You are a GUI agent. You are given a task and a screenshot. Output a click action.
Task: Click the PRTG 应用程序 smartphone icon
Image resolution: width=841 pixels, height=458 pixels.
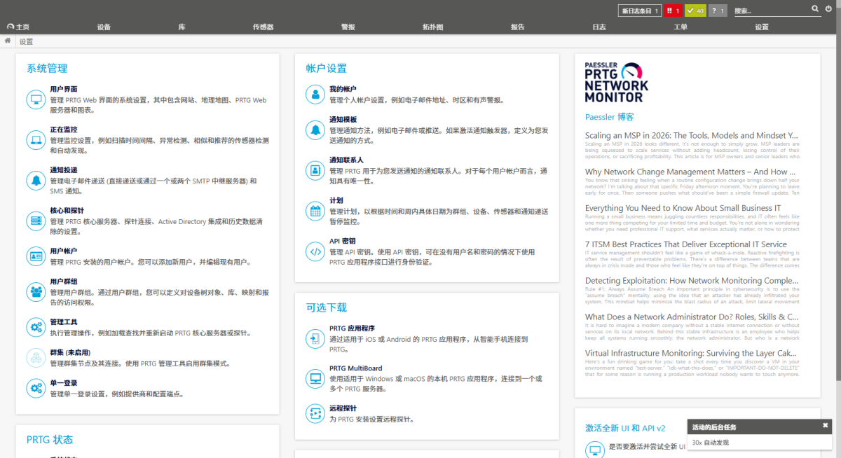point(314,339)
